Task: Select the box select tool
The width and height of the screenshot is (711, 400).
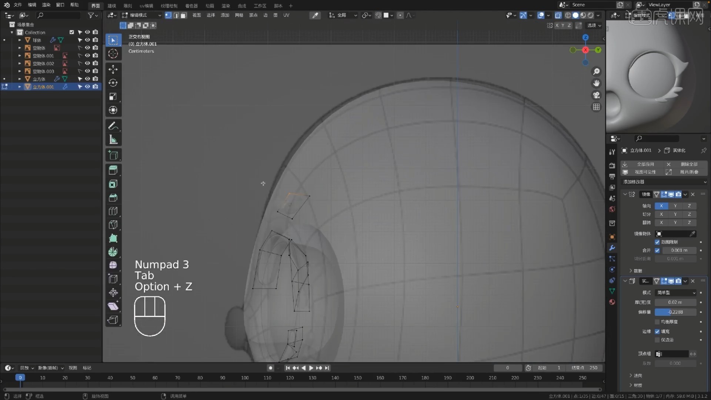Action: click(113, 40)
